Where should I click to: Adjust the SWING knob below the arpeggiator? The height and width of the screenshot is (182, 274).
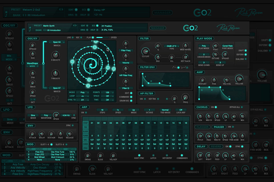(88, 156)
